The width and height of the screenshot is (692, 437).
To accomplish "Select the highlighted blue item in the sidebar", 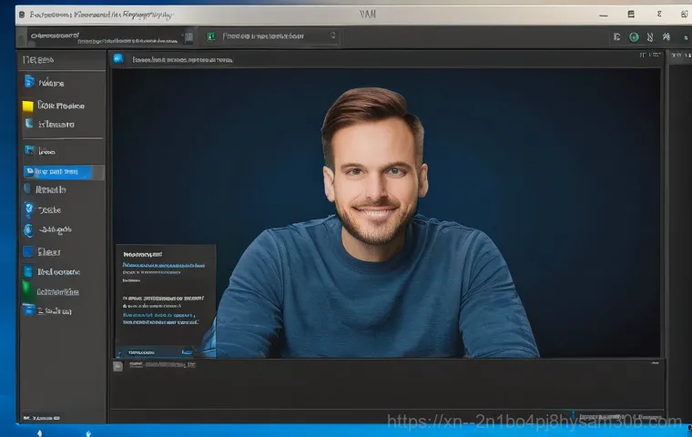I will point(62,171).
